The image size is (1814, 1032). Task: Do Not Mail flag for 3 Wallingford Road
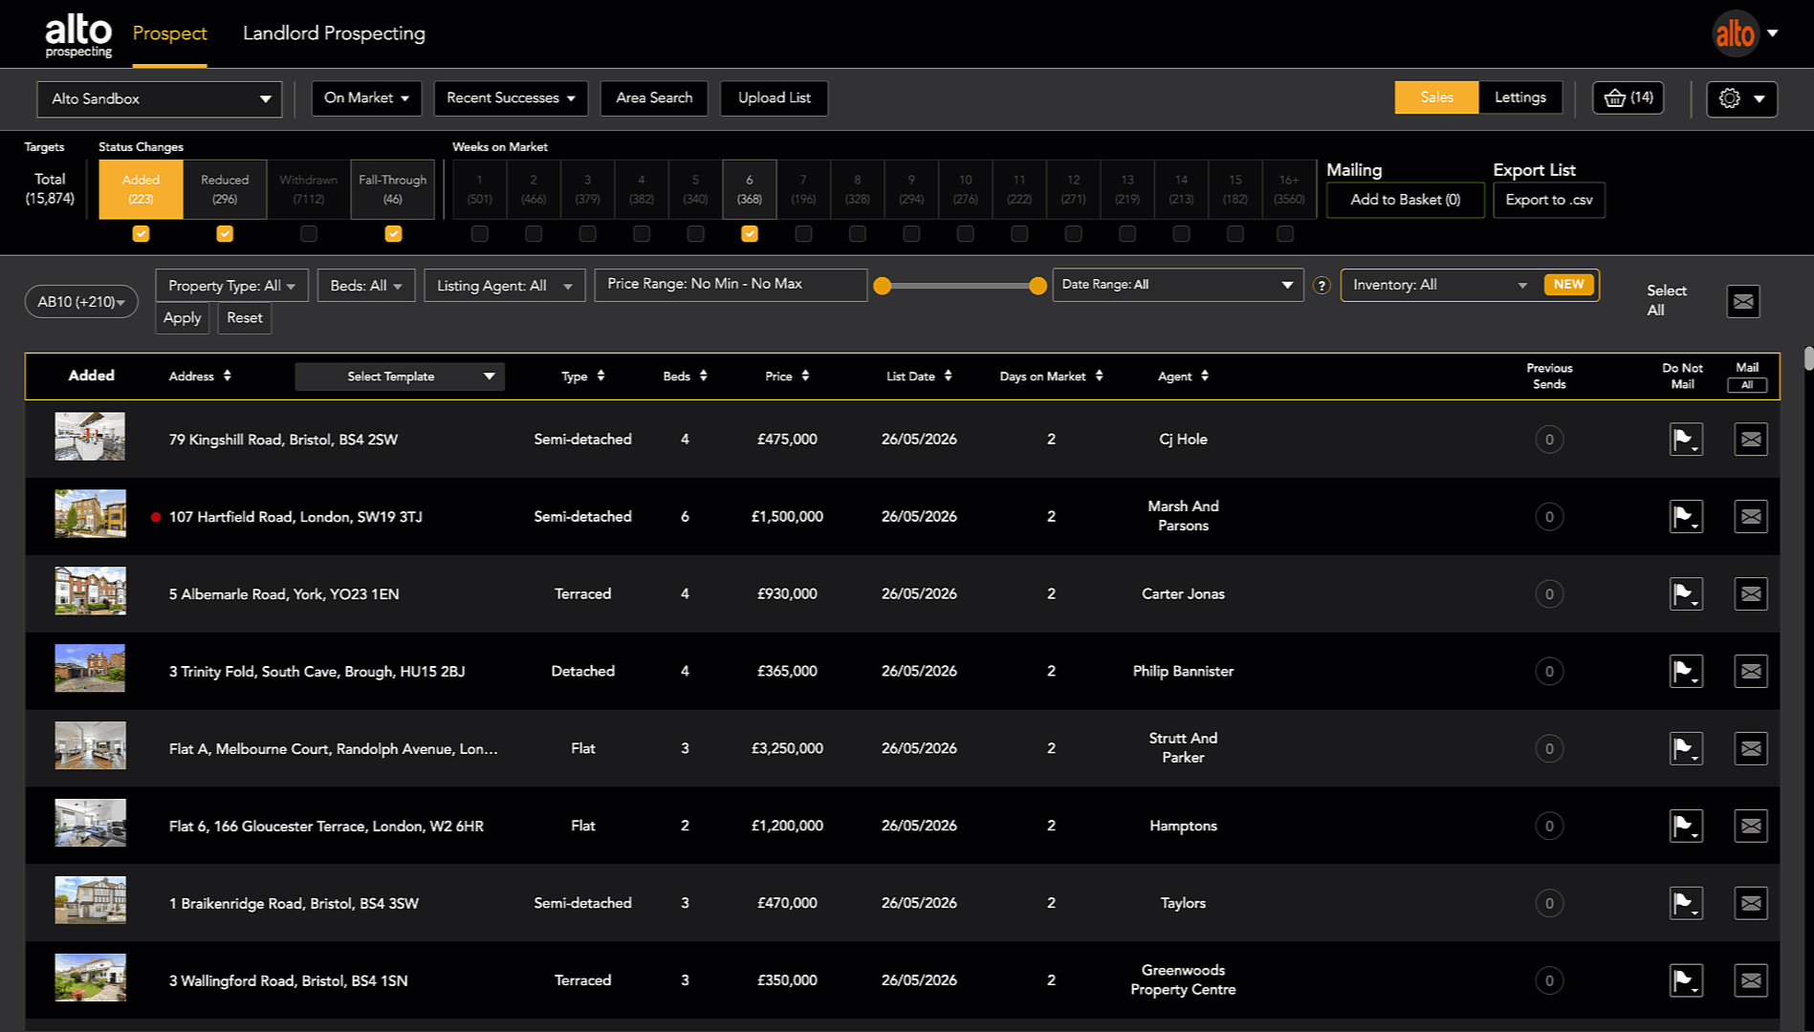(x=1686, y=981)
